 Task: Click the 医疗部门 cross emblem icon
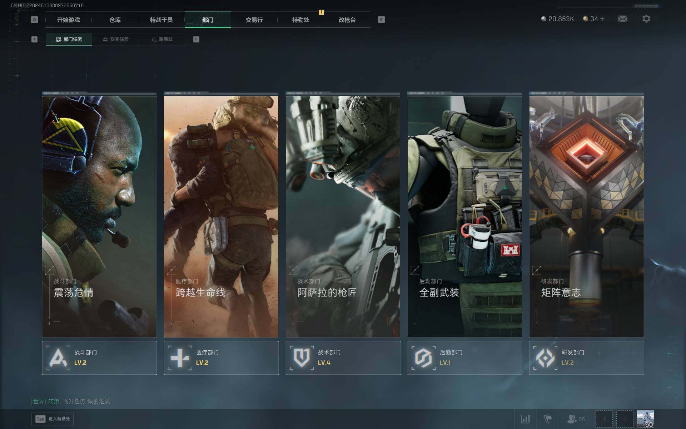tap(180, 357)
